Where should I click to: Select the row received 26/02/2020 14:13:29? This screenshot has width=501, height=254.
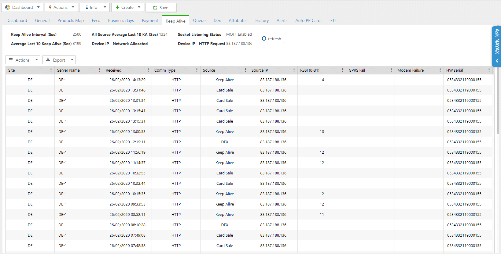[x=249, y=80]
